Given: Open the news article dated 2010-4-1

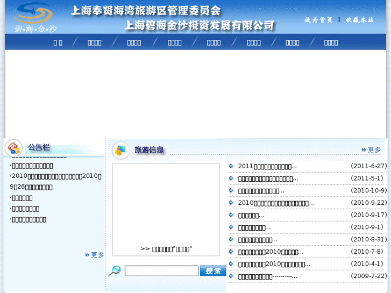Looking at the screenshot, I should point(274,265).
